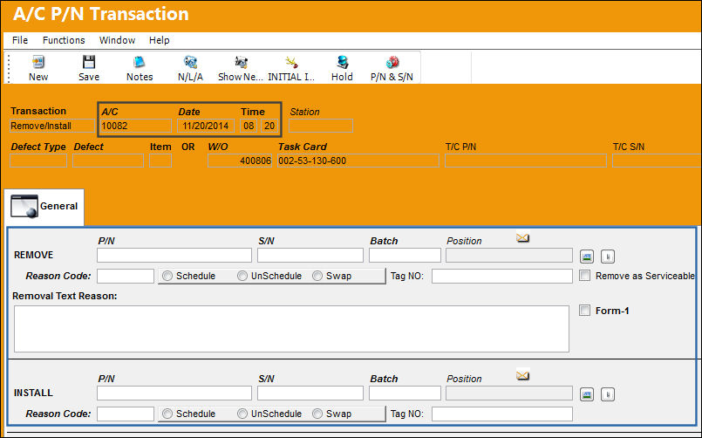The height and width of the screenshot is (438, 702).
Task: Click the Time hour field 08
Action: pos(249,126)
